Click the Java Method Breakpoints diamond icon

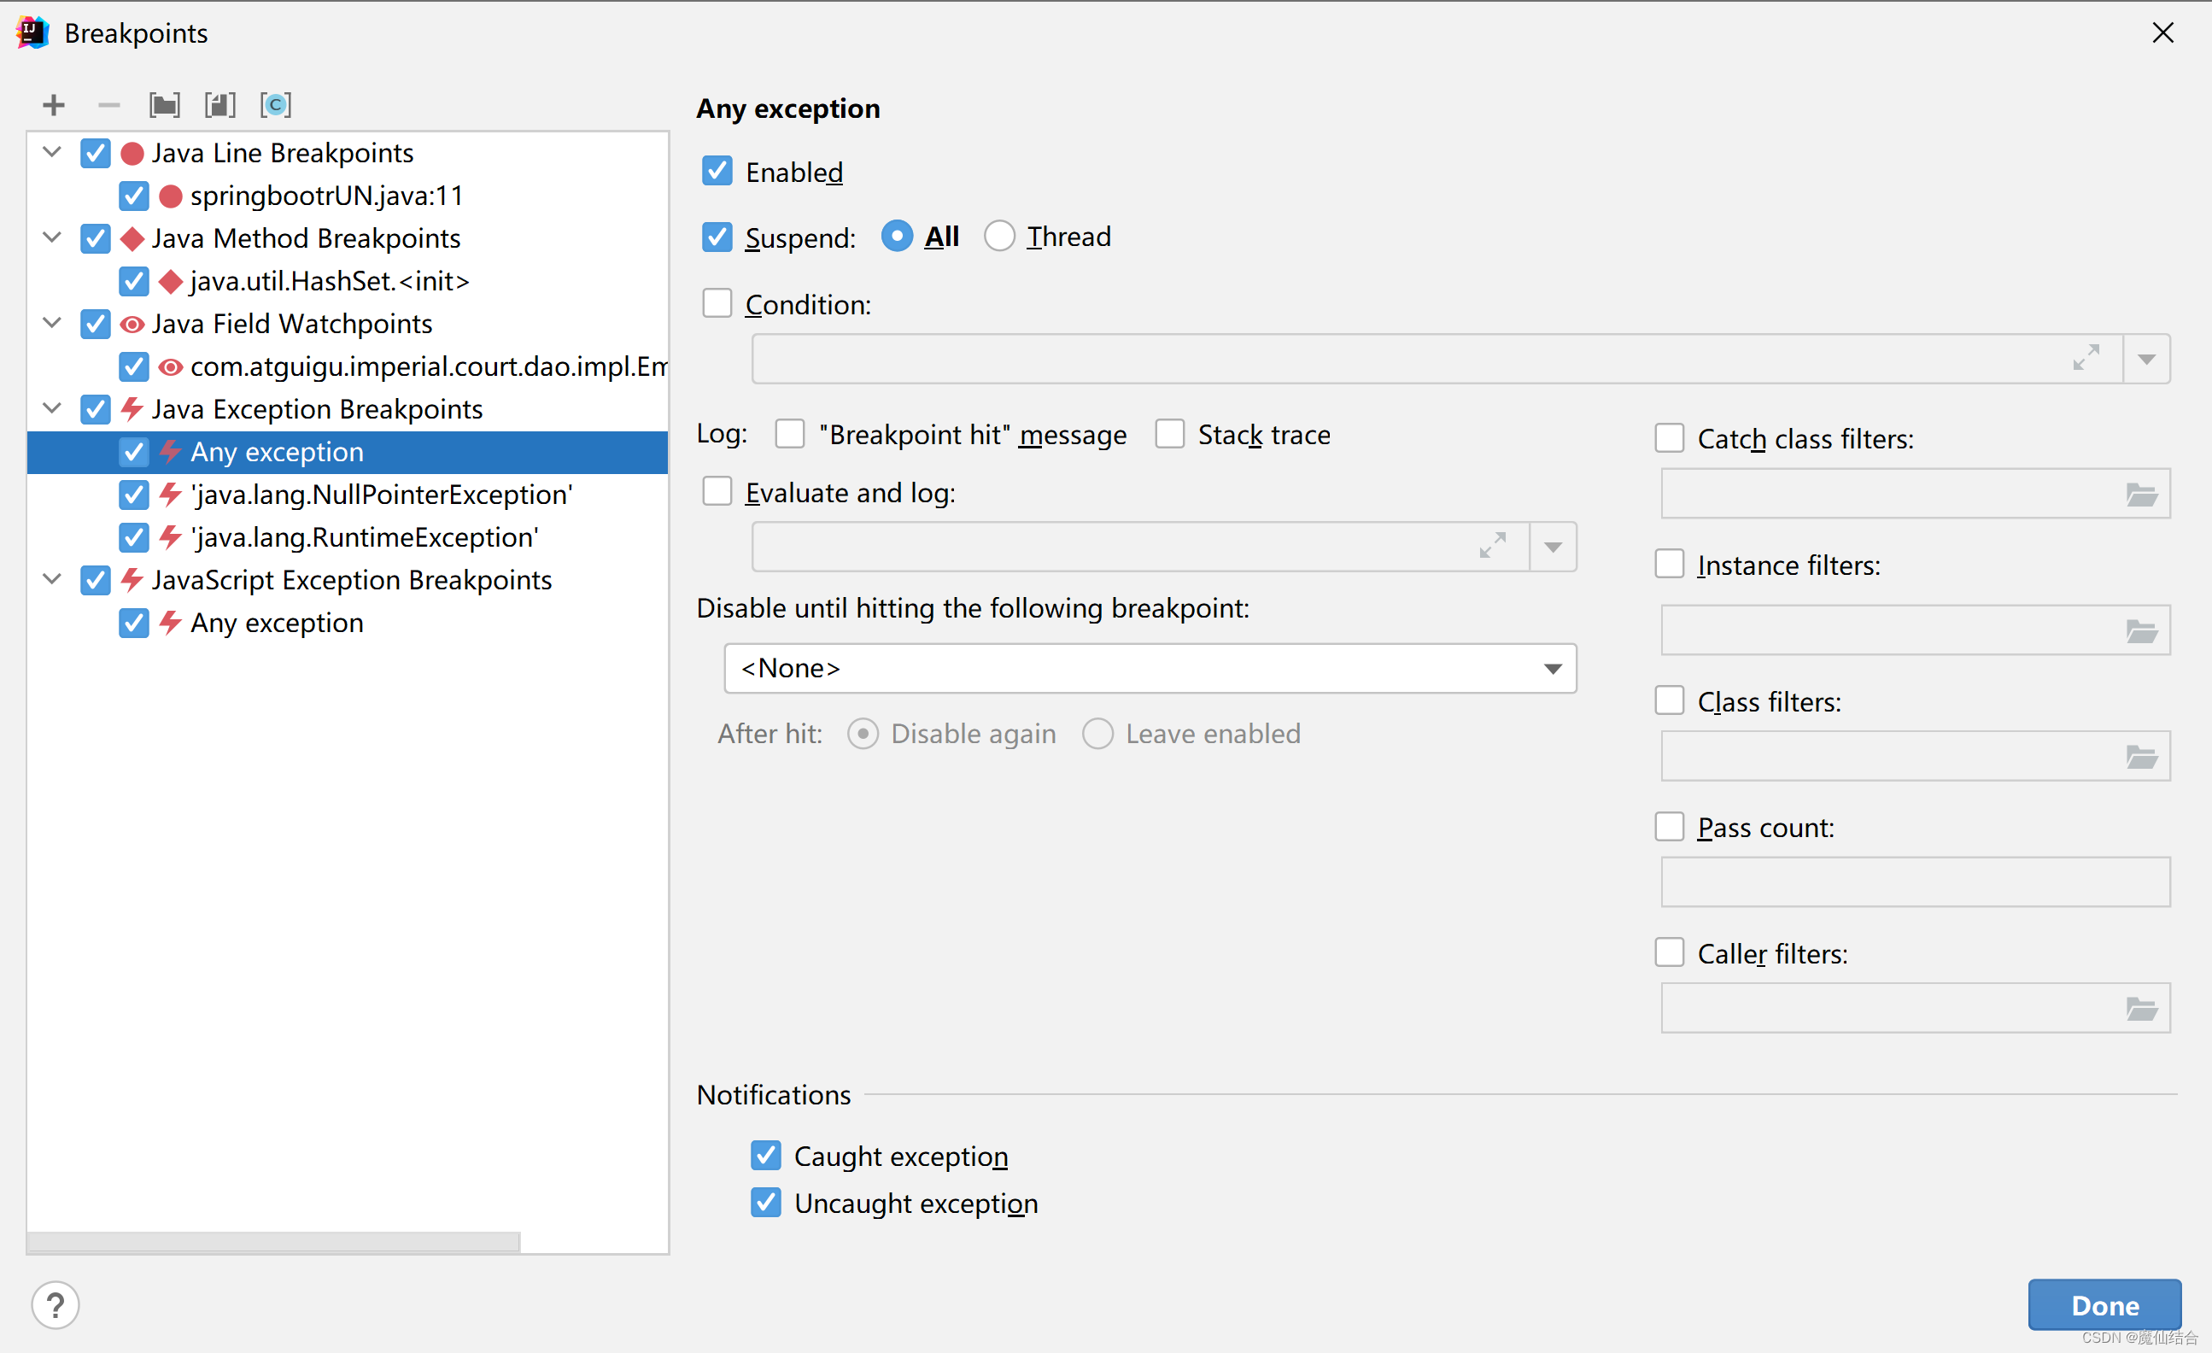pos(130,238)
